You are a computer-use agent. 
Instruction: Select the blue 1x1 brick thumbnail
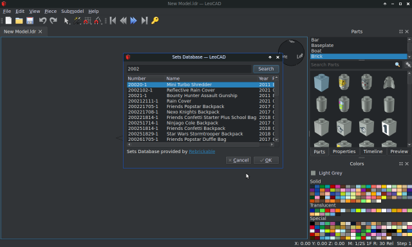click(x=321, y=82)
